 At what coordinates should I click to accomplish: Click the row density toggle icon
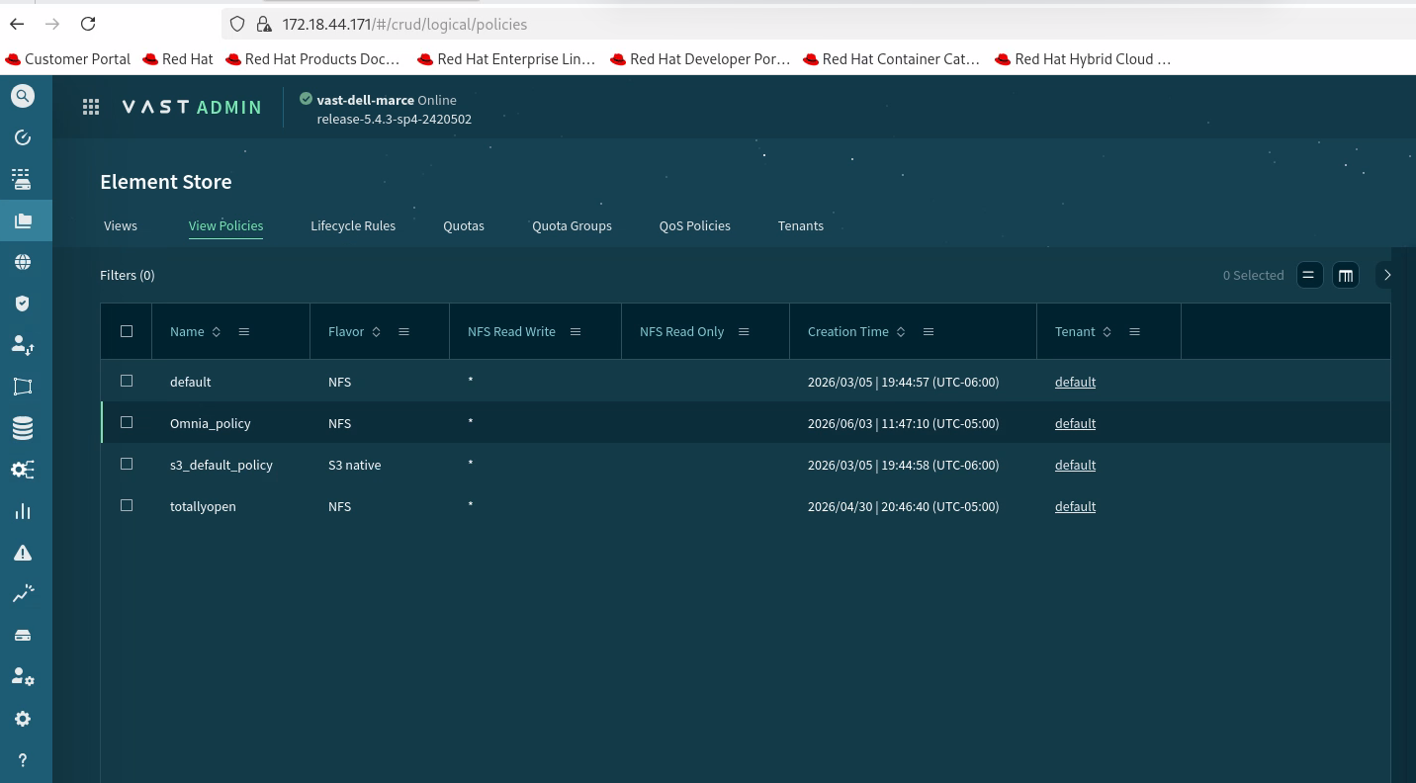click(x=1309, y=276)
